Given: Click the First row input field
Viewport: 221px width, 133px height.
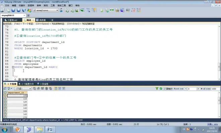Looking at the screenshot, I should [x=192, y=89].
